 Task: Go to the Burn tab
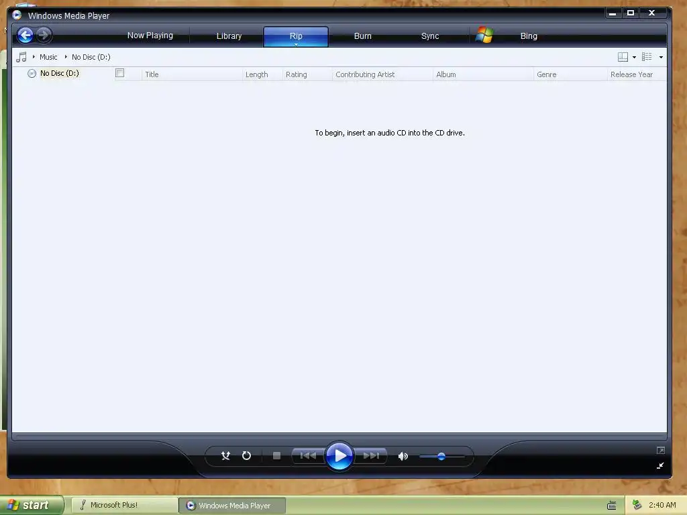[363, 36]
